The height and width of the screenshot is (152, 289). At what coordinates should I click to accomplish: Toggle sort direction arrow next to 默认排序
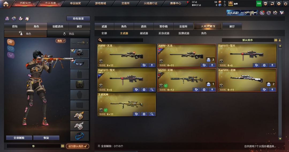tap(280, 40)
